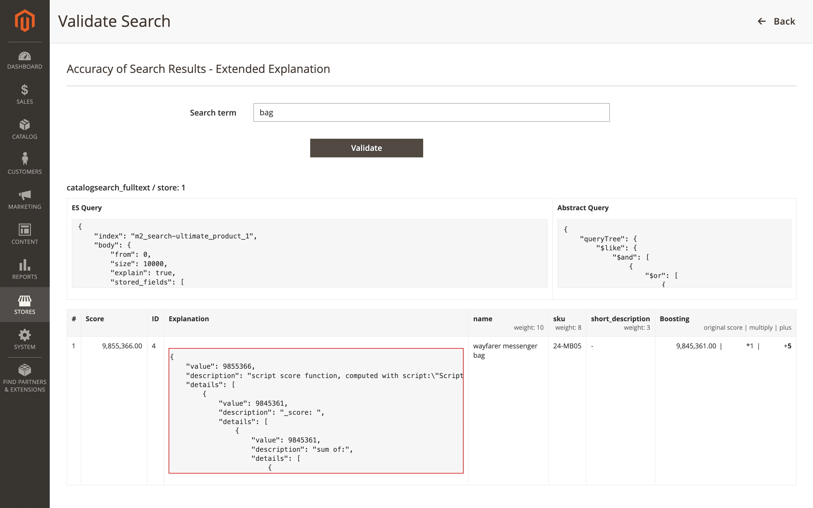Screen dimensions: 813x508
Task: Click inside the Abstract Query code box
Action: [674, 253]
